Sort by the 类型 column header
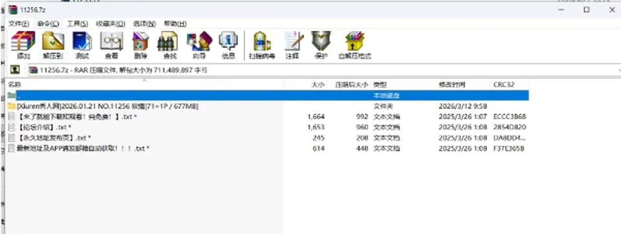621x235 pixels. pyautogui.click(x=404, y=84)
